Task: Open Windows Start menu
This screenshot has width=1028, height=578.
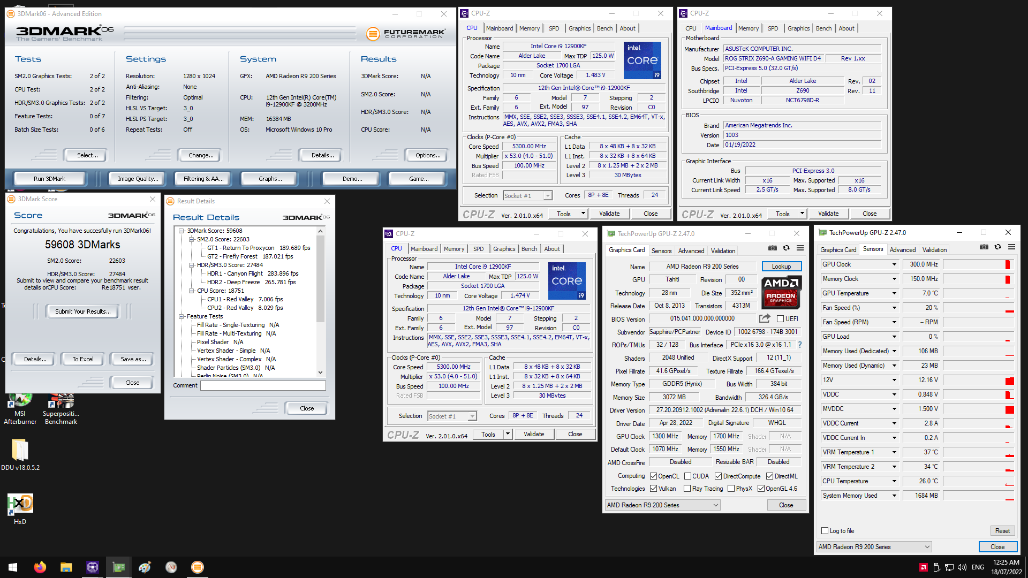Action: 13,567
